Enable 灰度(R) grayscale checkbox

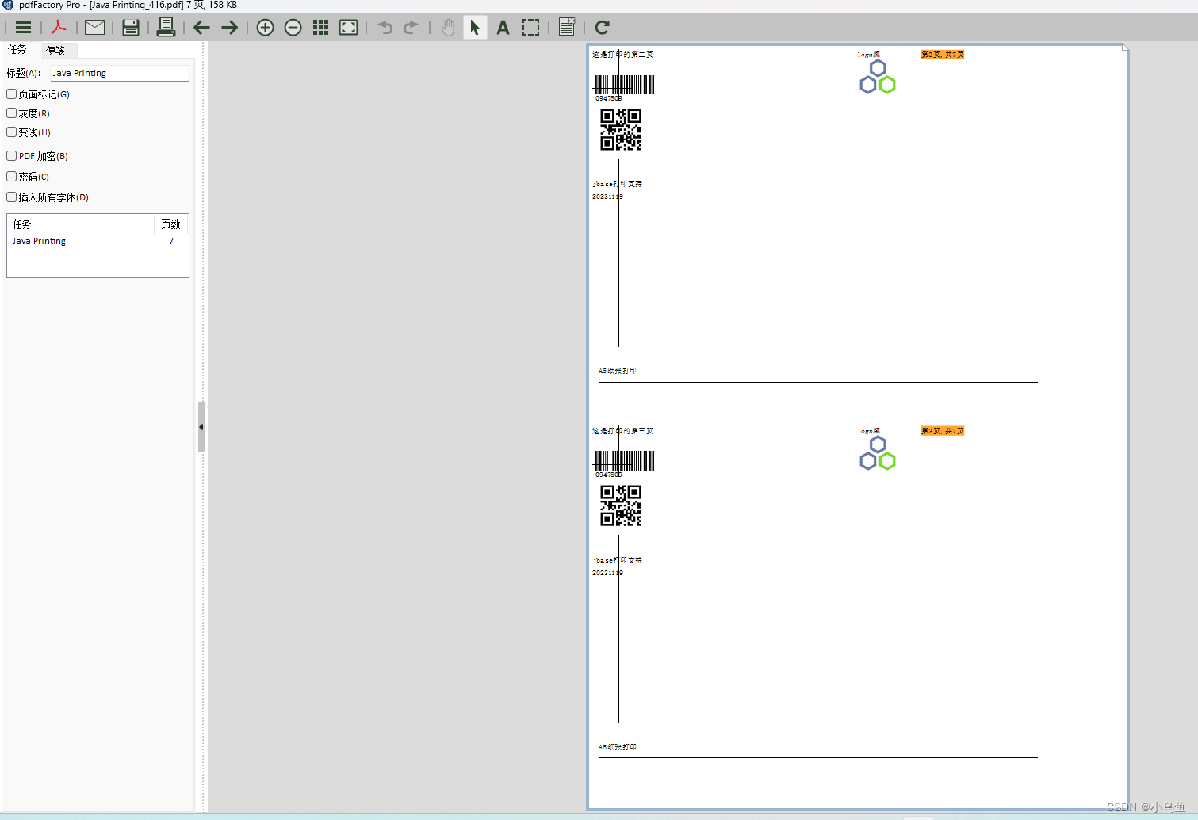click(x=12, y=113)
